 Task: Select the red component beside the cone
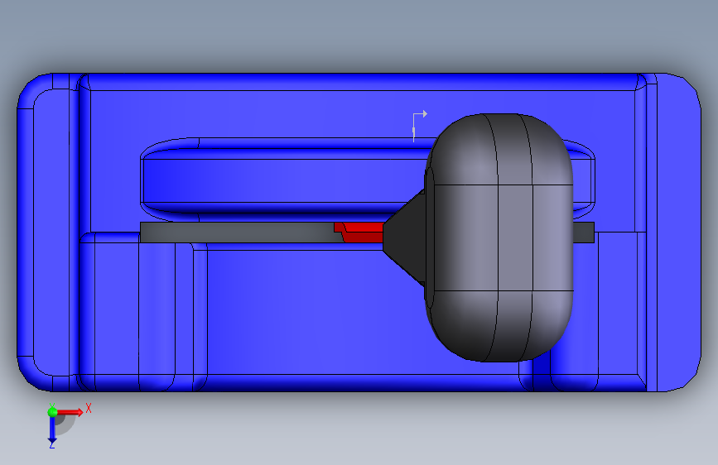359,232
